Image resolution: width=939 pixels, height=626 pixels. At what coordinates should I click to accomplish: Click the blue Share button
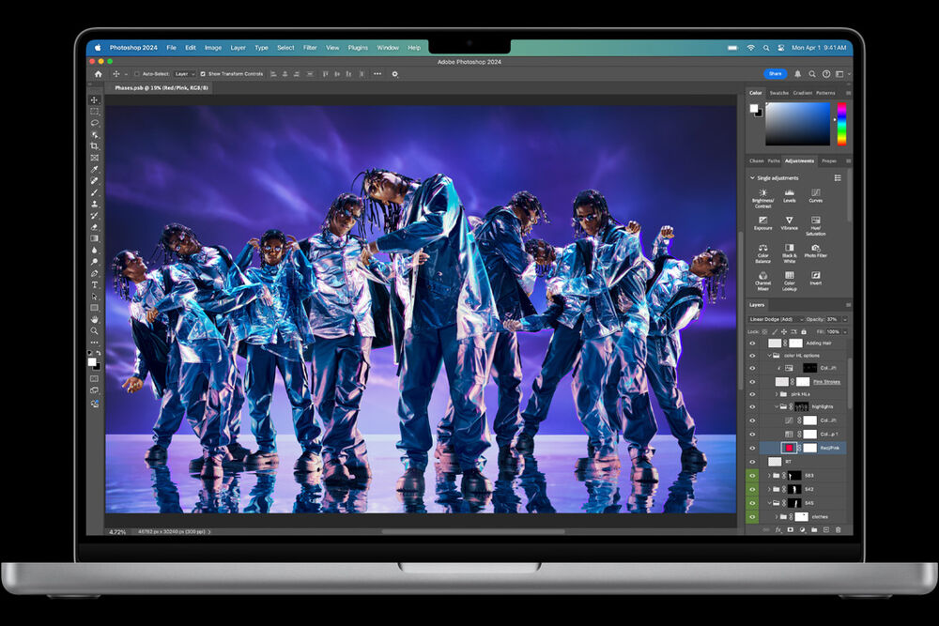pos(775,73)
